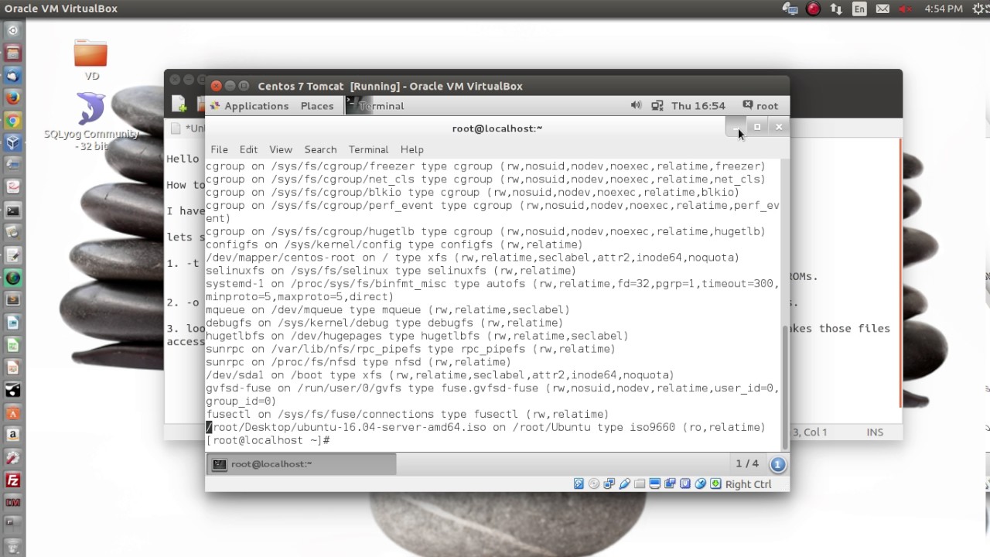The height and width of the screenshot is (557, 990).
Task: Click mouse integration icon in VirtualBox status bar
Action: (x=700, y=484)
